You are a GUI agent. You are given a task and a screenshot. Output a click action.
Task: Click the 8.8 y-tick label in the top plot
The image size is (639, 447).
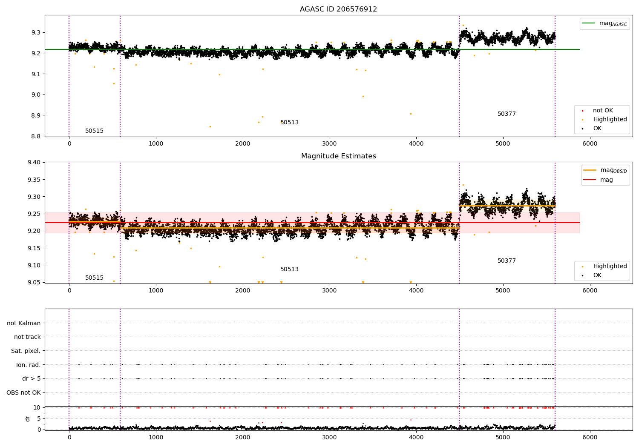36,136
